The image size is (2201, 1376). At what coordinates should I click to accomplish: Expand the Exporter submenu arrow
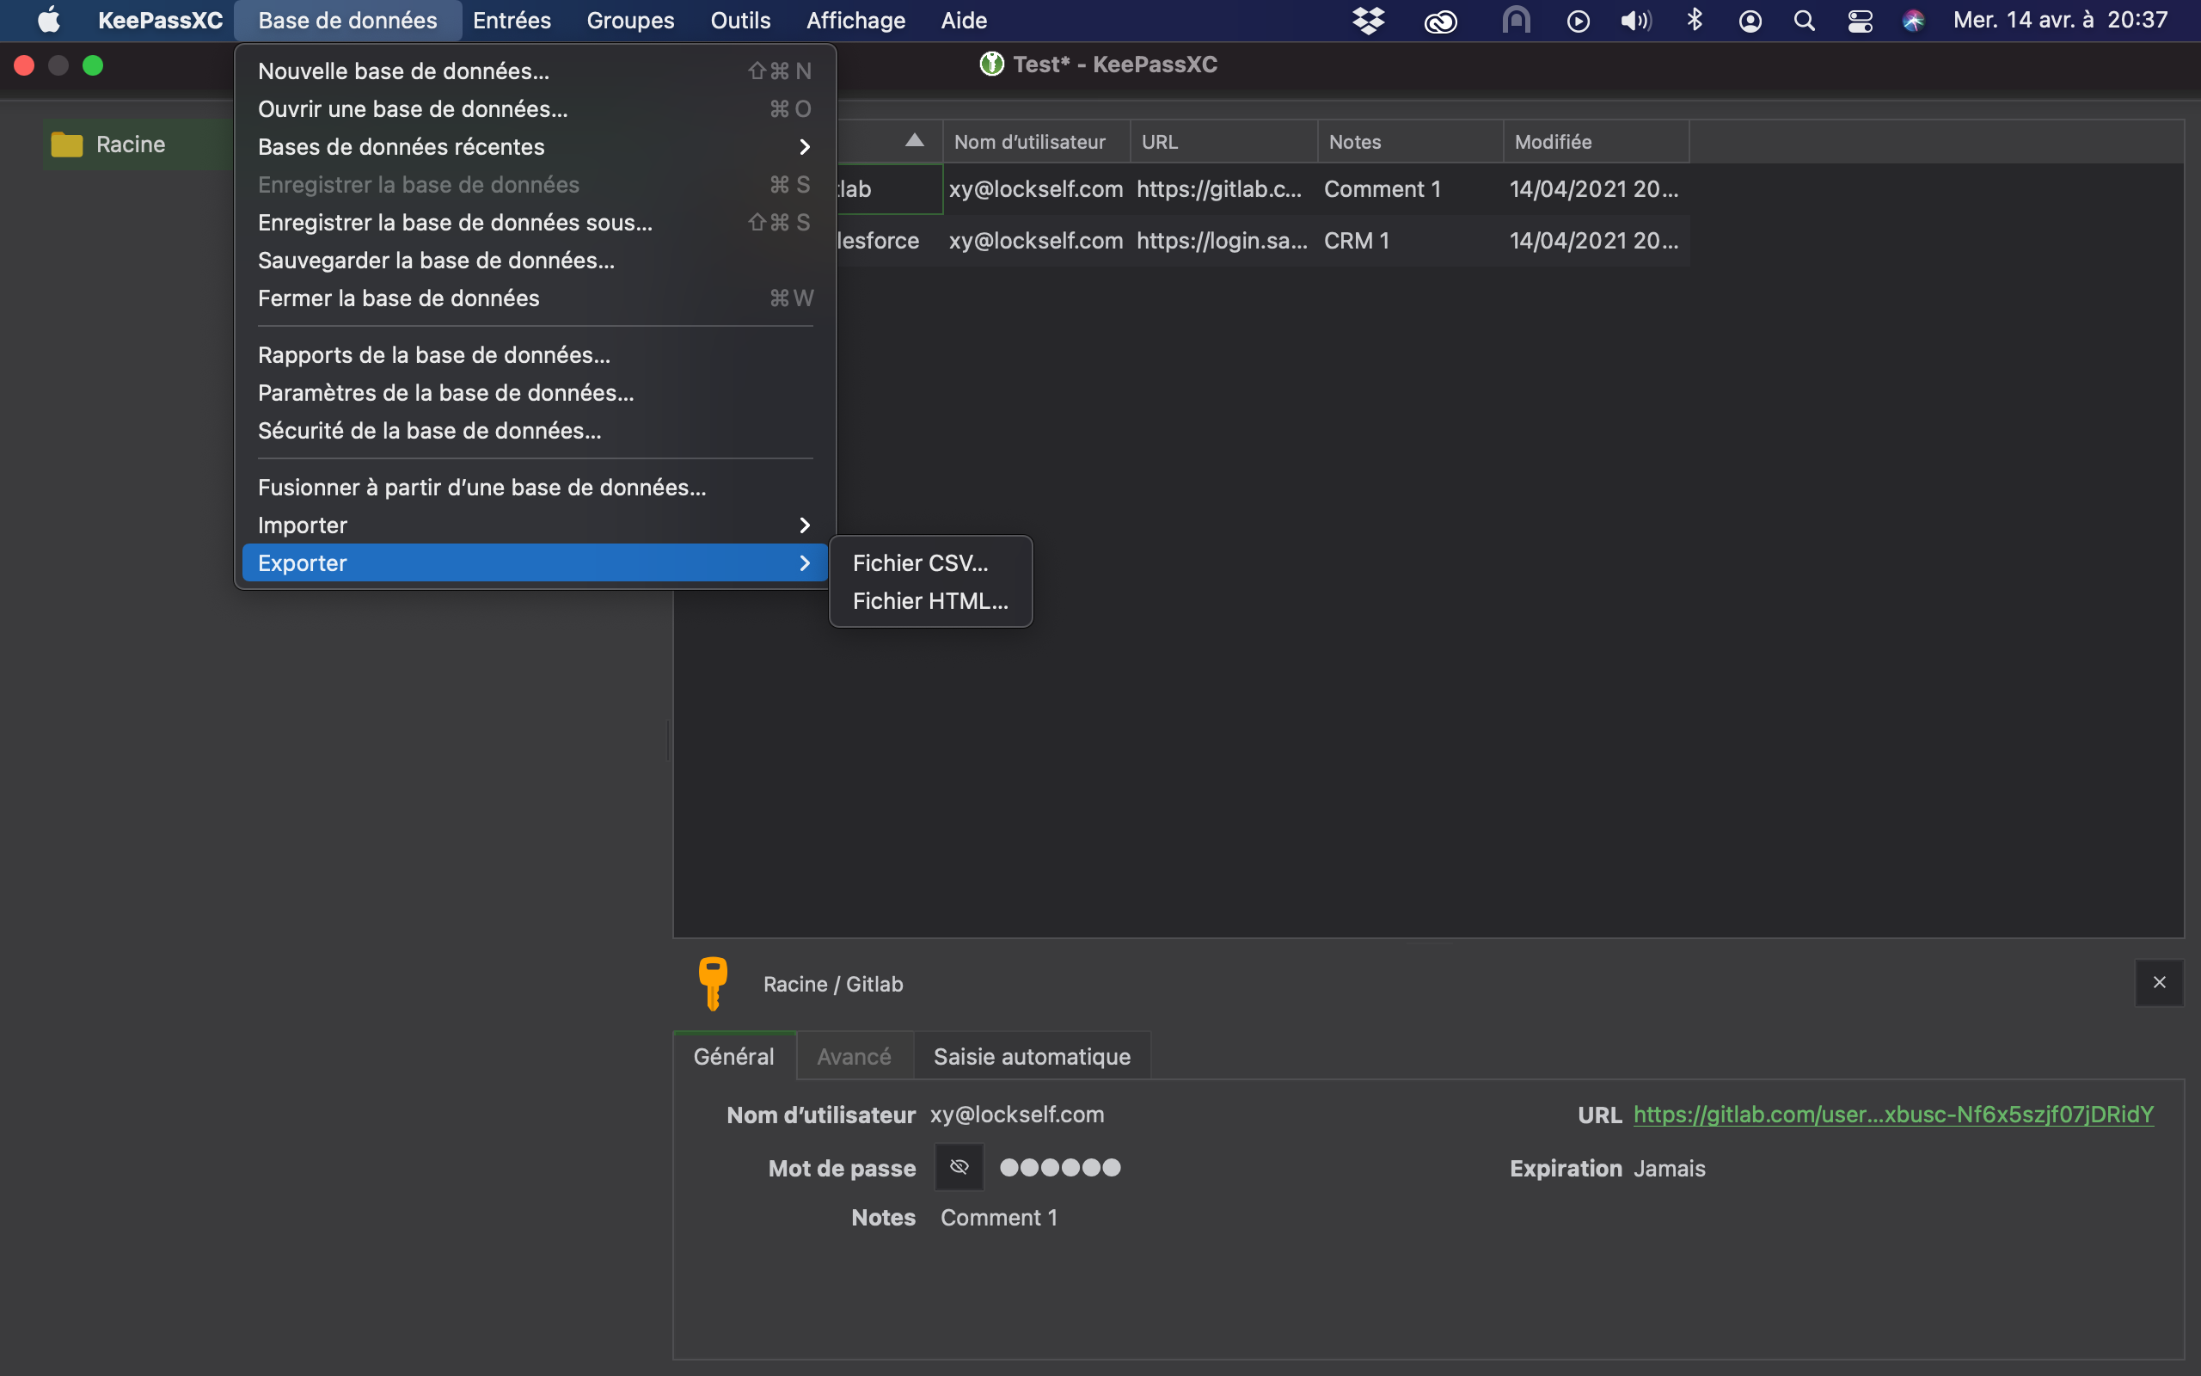click(804, 563)
